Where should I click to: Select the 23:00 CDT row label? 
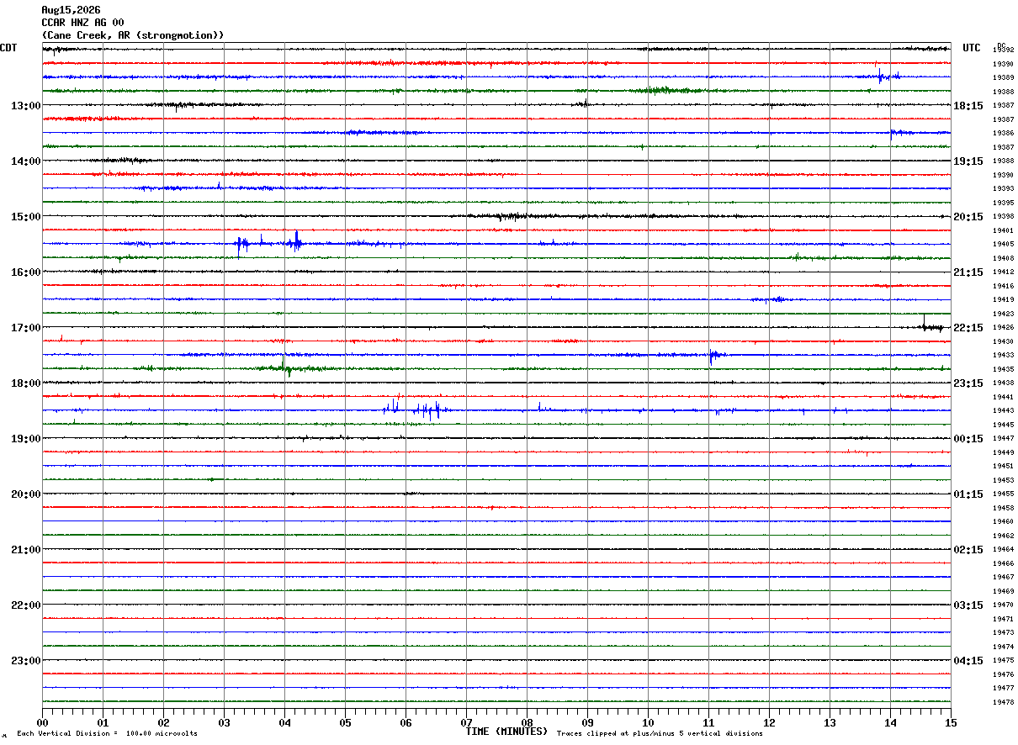click(x=25, y=661)
